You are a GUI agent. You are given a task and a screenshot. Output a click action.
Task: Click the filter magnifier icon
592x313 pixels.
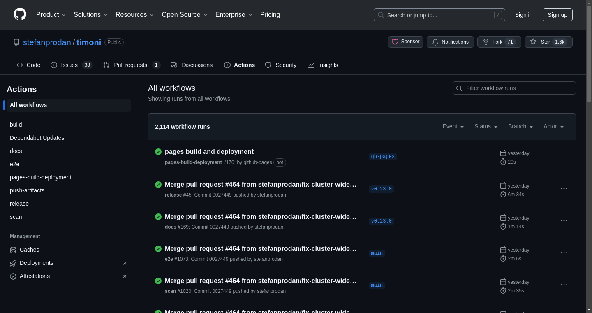pos(460,88)
